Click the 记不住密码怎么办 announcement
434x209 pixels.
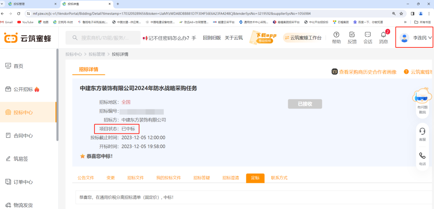coord(169,38)
